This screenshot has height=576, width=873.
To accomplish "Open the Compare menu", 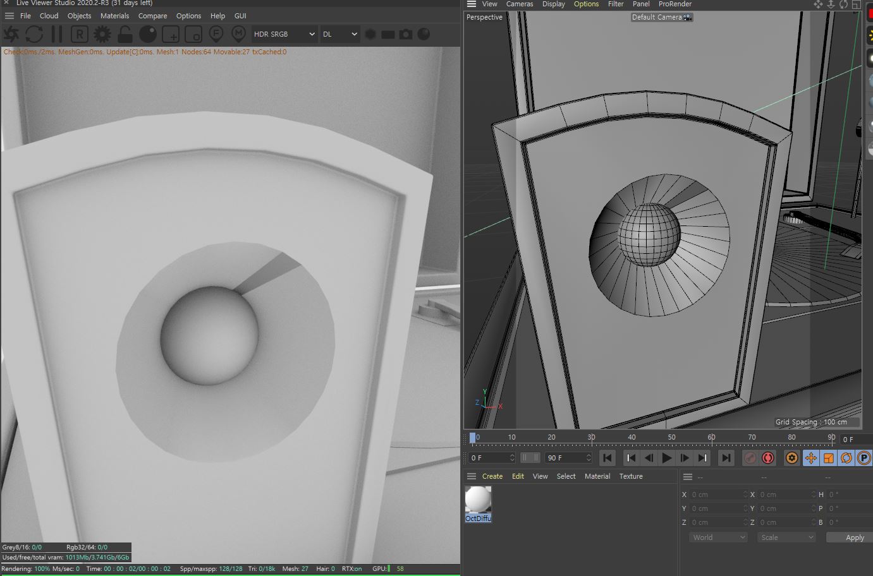I will [x=153, y=16].
